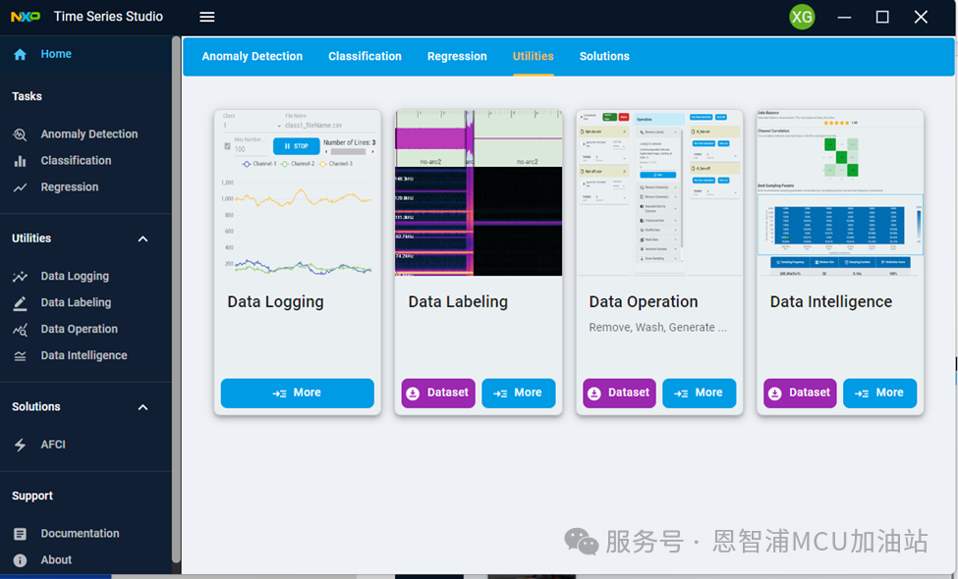Image resolution: width=958 pixels, height=579 pixels.
Task: Open More for Data Intelligence card
Action: coord(879,393)
